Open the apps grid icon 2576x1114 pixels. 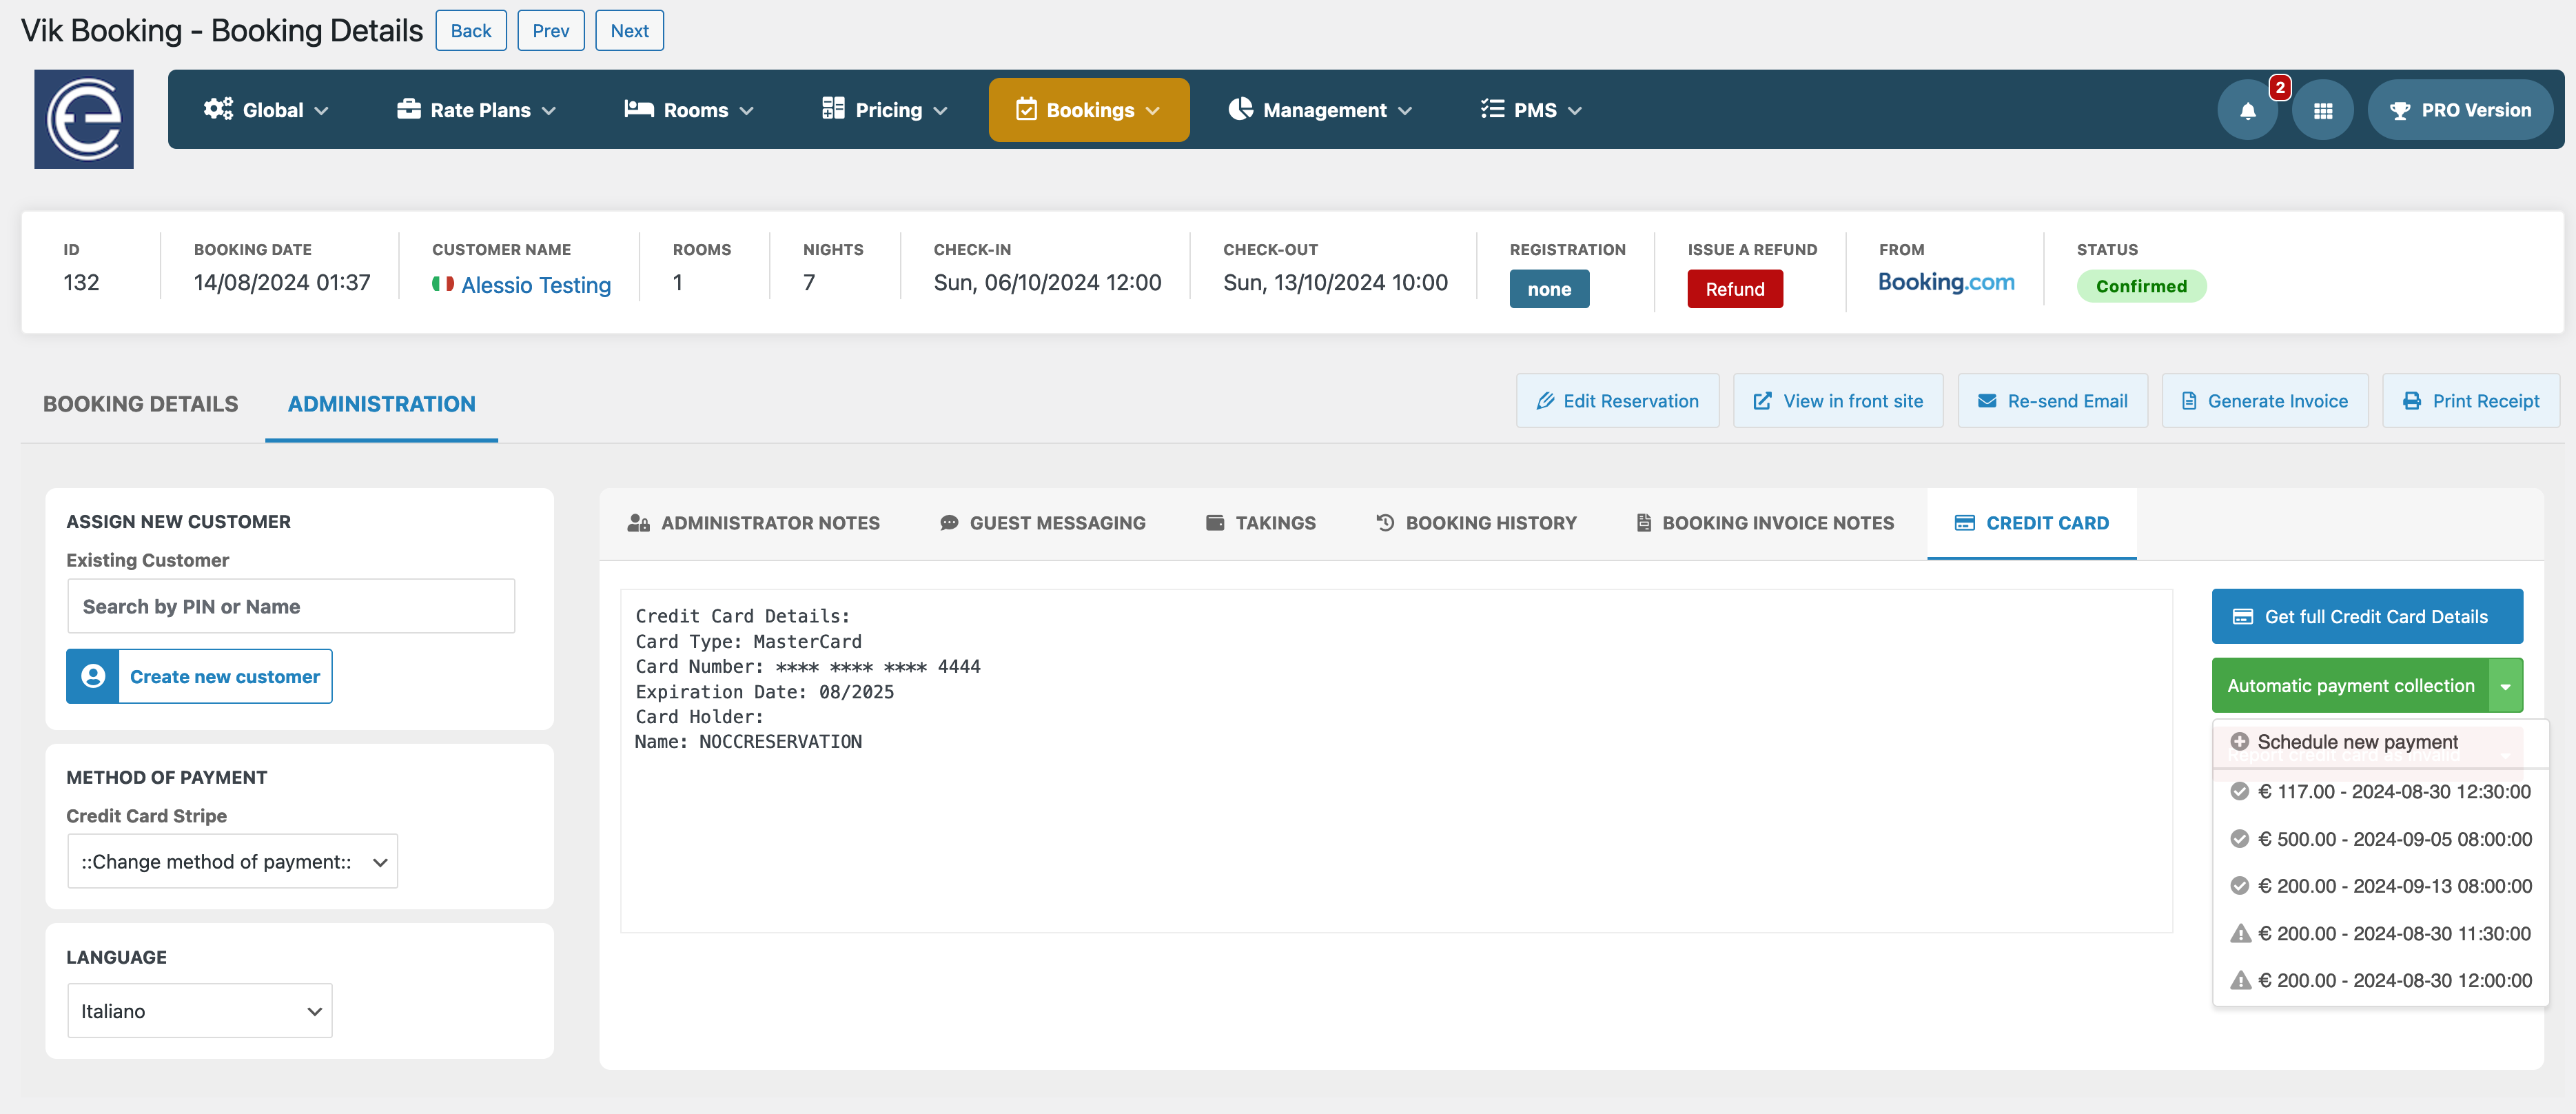tap(2323, 110)
